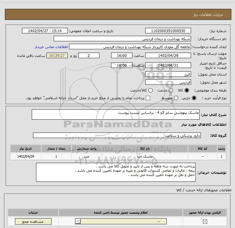Viewport: 235px width, 228px height.
Task: Toggle the mandatory license checkbox
Action: [205, 221]
